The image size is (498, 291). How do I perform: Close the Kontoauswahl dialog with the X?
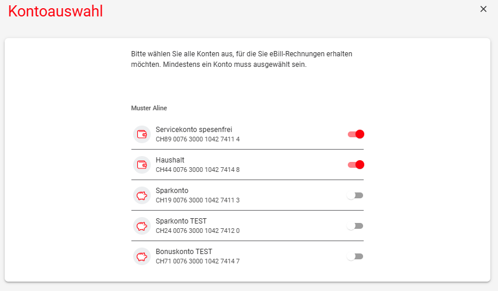coord(483,9)
